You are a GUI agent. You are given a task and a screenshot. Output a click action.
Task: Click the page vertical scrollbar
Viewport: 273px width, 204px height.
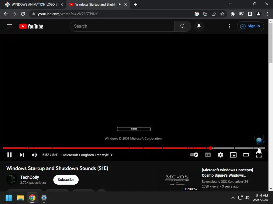pyautogui.click(x=270, y=43)
